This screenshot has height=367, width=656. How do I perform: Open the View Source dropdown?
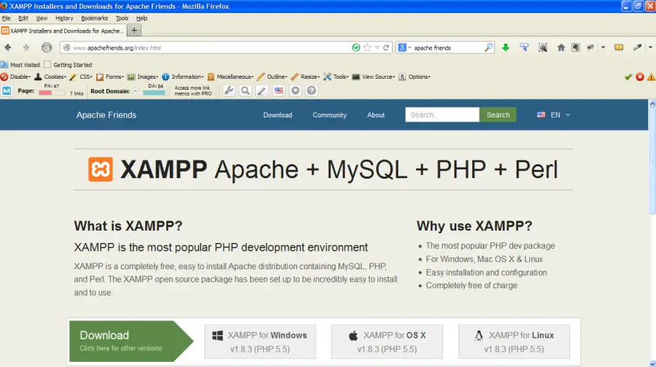coord(374,77)
